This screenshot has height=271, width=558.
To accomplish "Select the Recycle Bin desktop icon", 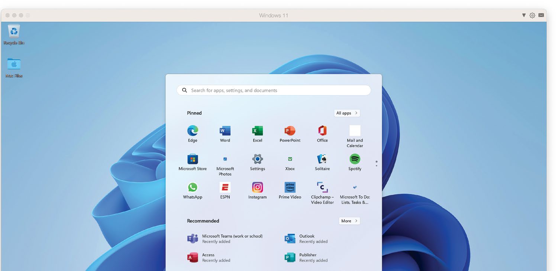I will coord(14,34).
